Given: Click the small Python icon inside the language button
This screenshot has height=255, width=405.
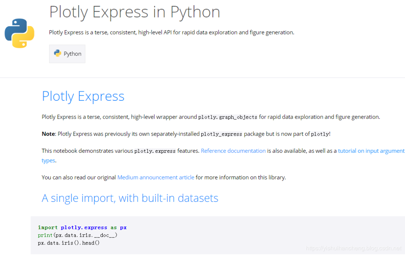Looking at the screenshot, I should pyautogui.click(x=58, y=54).
